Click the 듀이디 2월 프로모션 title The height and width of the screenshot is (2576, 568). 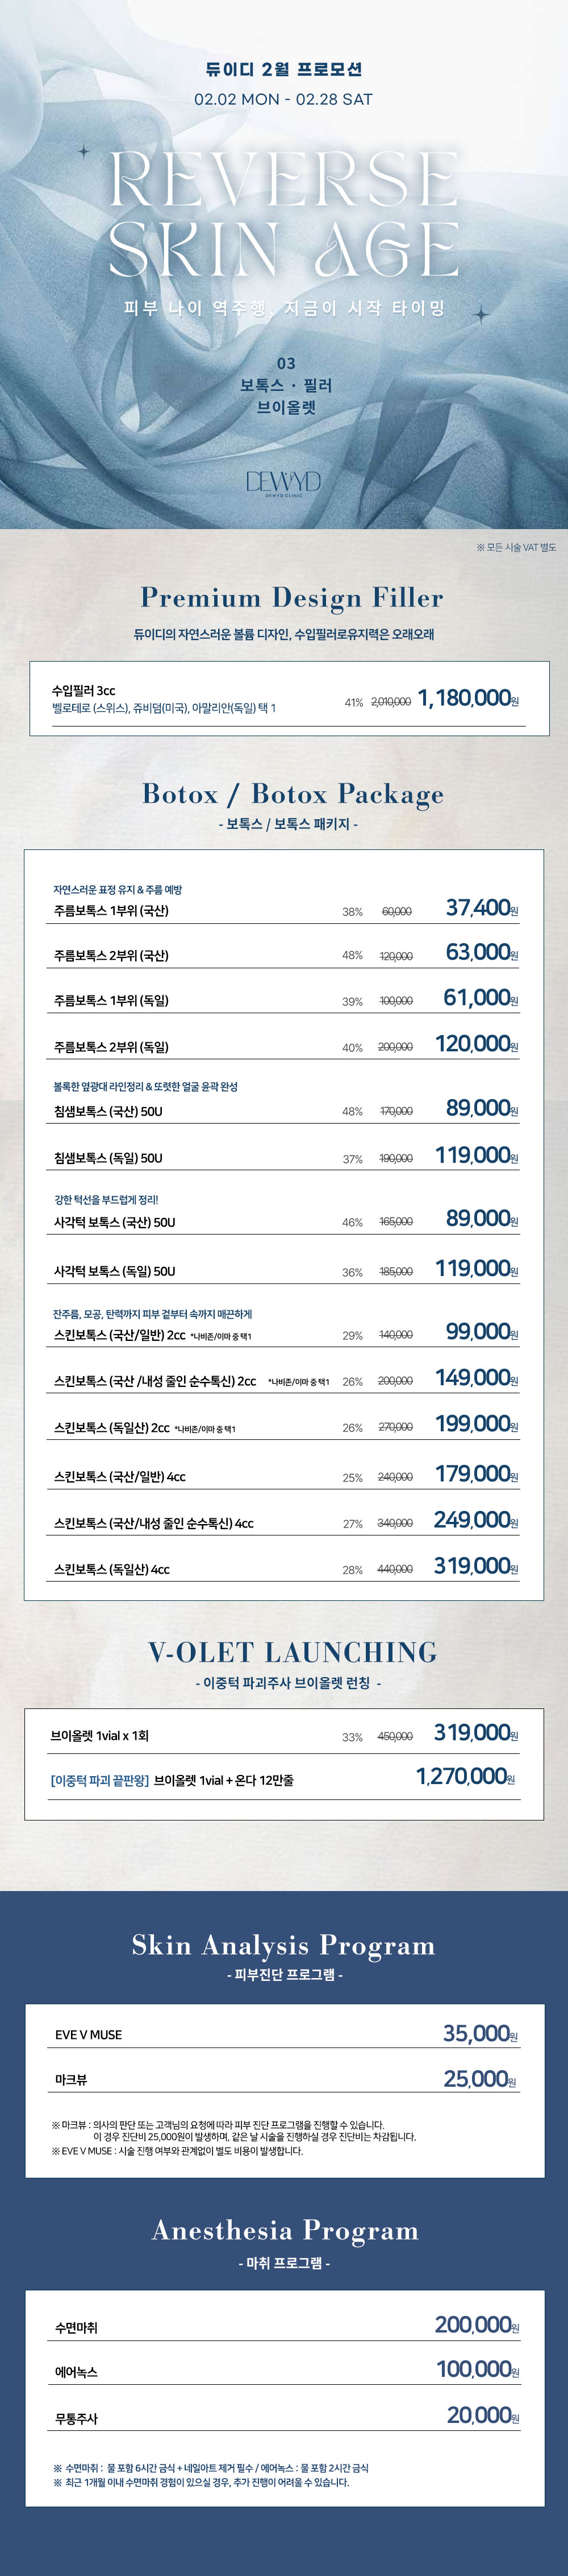tap(283, 69)
